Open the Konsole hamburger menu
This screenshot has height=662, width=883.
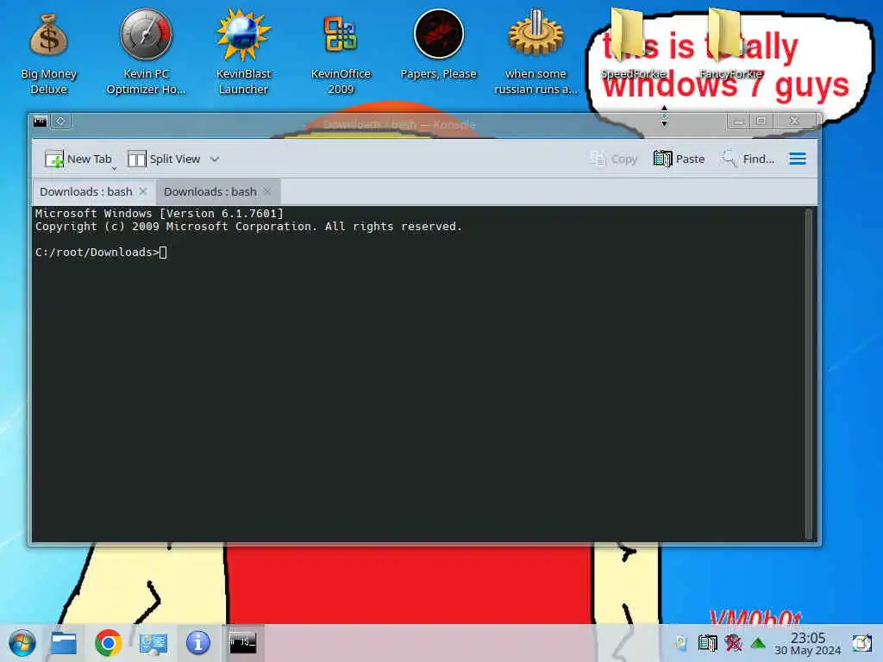(x=798, y=159)
